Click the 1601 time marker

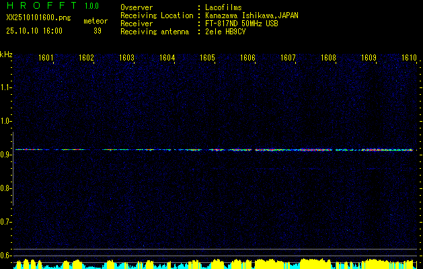(x=46, y=58)
